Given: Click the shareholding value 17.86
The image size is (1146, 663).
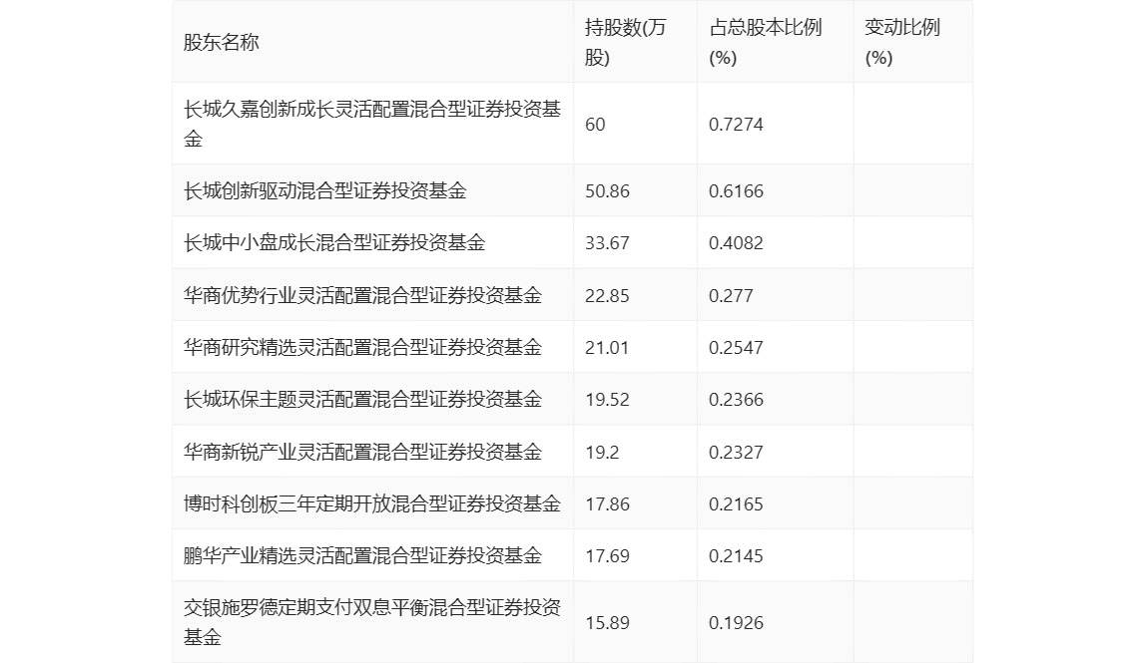Looking at the screenshot, I should [607, 503].
